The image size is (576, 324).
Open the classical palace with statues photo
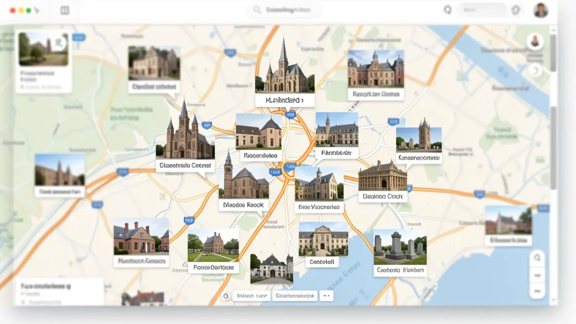(324, 239)
